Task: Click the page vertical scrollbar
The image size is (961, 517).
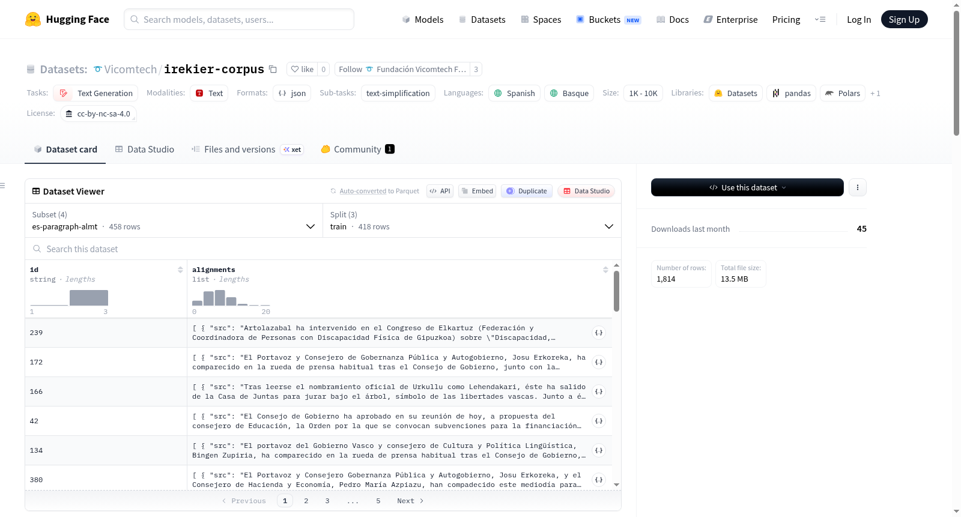Action: click(x=956, y=72)
